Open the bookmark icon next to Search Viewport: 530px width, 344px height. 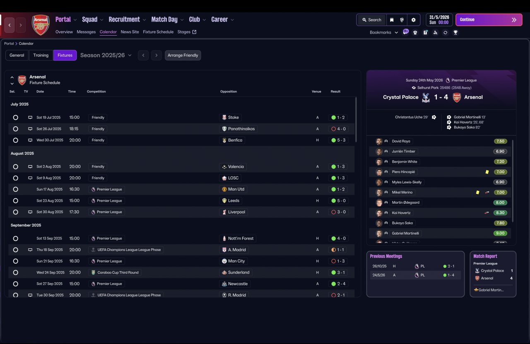392,20
